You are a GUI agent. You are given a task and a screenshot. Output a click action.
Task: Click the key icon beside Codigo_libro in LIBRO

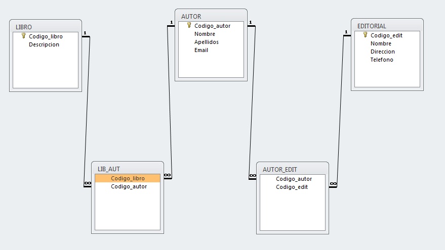23,36
